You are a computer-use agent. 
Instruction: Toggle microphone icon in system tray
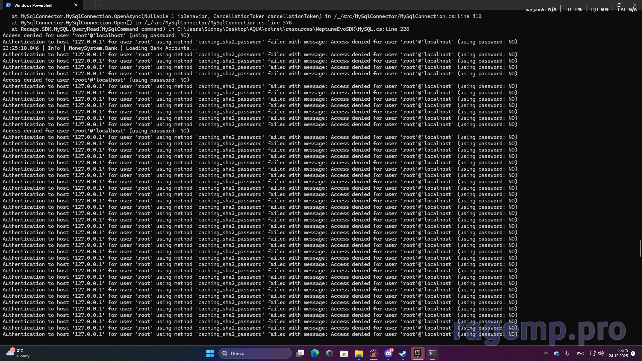point(567,353)
